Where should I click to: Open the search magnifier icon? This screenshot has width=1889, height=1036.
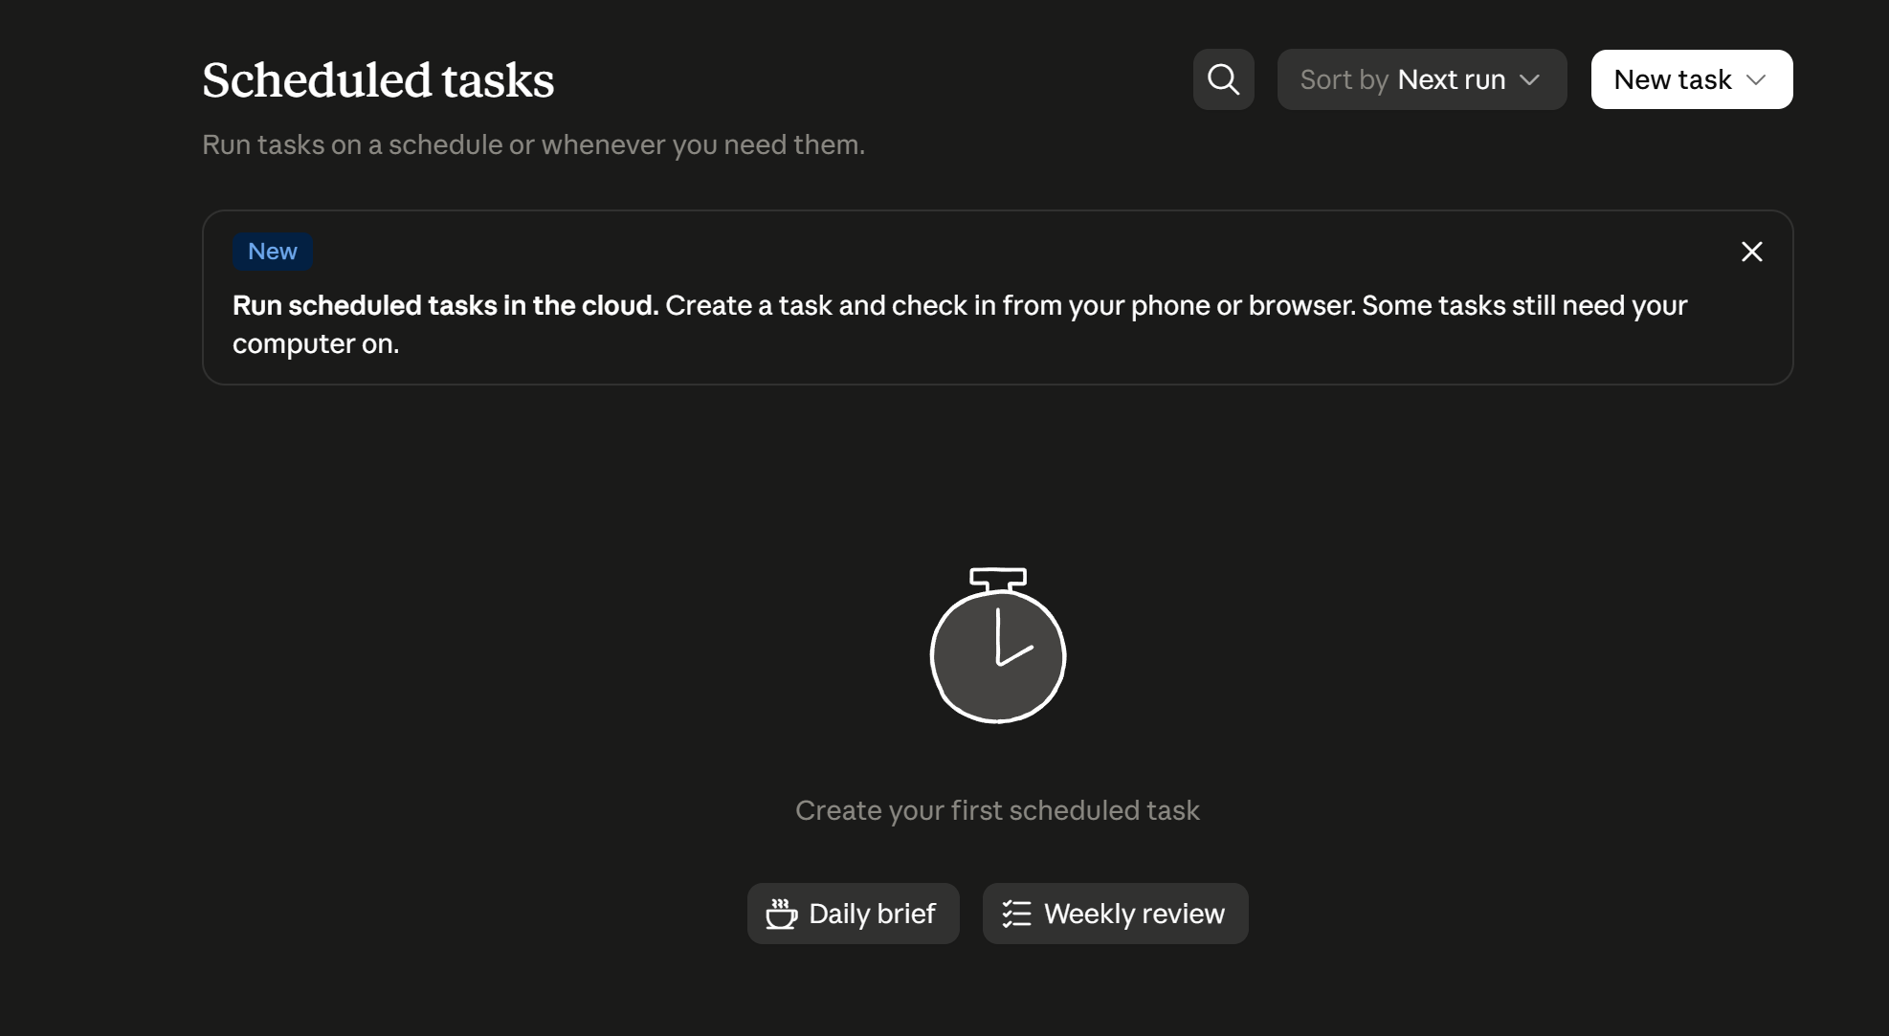(1223, 79)
